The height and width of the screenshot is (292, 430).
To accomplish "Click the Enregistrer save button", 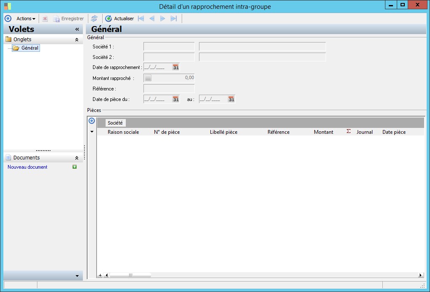I will pyautogui.click(x=69, y=19).
